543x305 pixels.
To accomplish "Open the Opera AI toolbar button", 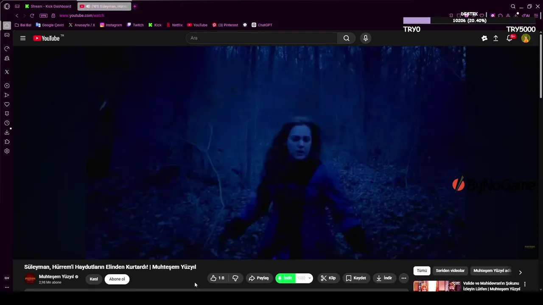I will tap(527, 16).
